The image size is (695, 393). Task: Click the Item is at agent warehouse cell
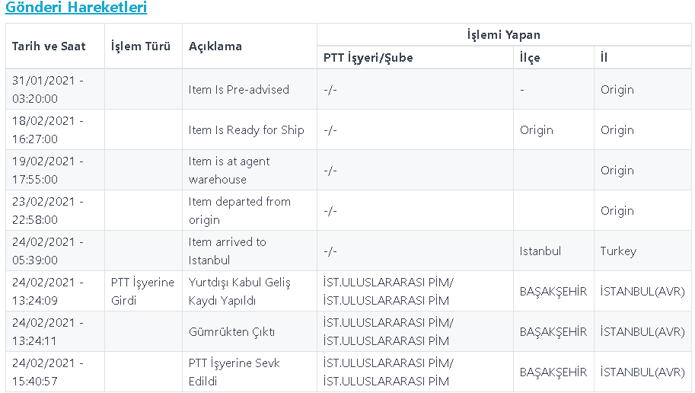[x=229, y=170]
